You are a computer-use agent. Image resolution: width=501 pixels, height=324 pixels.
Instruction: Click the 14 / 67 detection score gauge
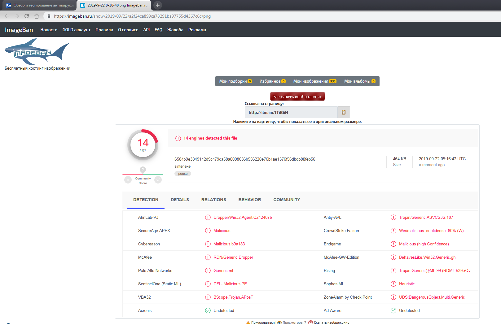(143, 145)
